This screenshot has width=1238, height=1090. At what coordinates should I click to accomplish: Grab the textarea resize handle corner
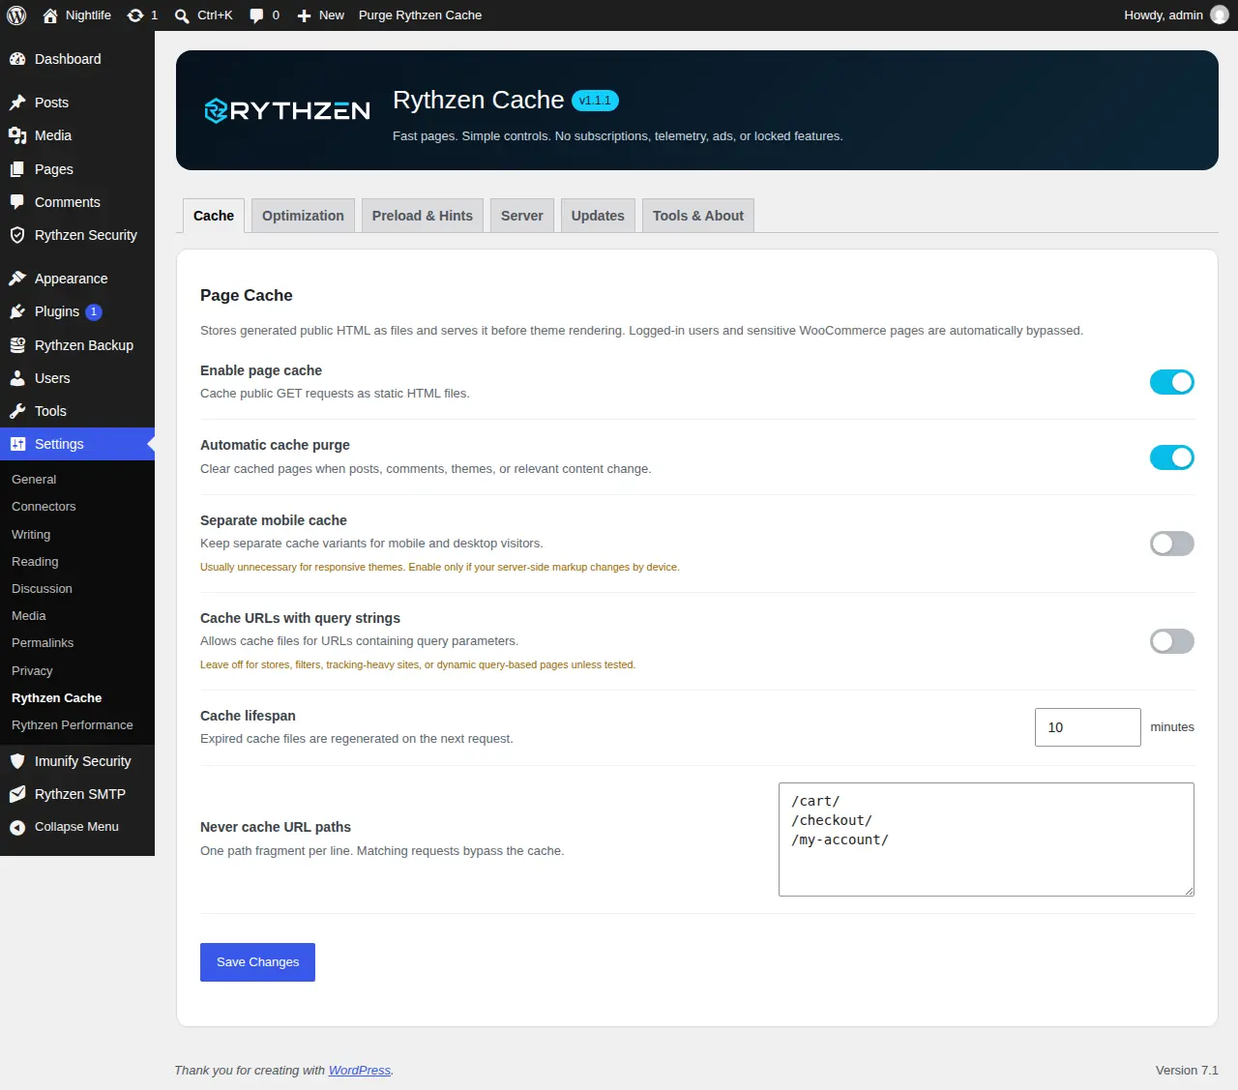click(1189, 891)
